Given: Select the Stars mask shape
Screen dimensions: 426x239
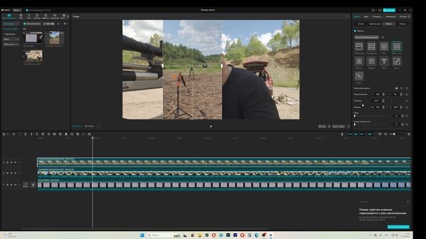Looking at the screenshot, I should pyautogui.click(x=359, y=61).
